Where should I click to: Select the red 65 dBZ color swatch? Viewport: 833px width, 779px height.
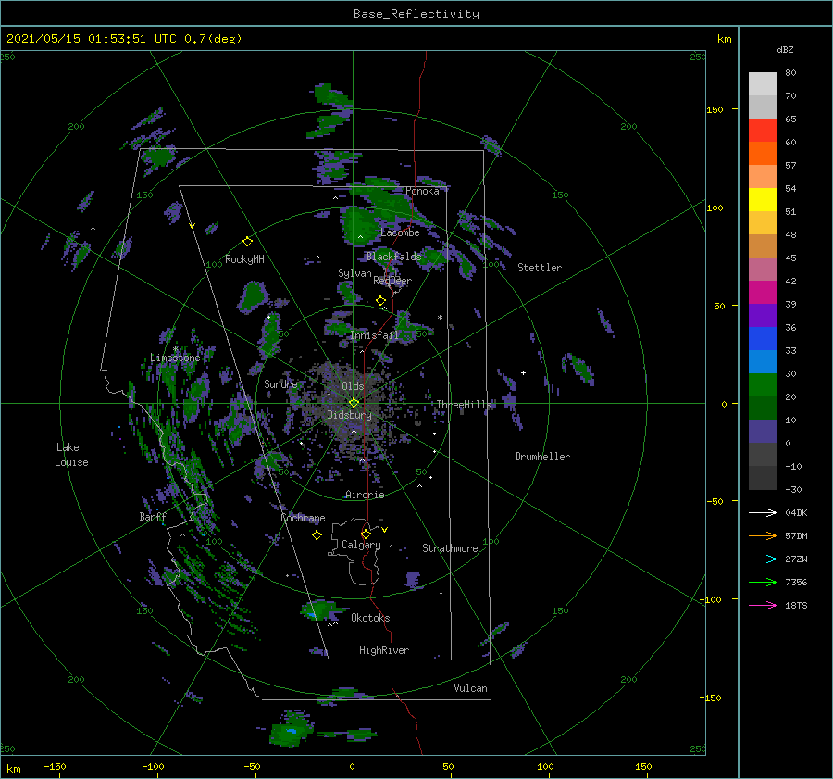pyautogui.click(x=763, y=131)
